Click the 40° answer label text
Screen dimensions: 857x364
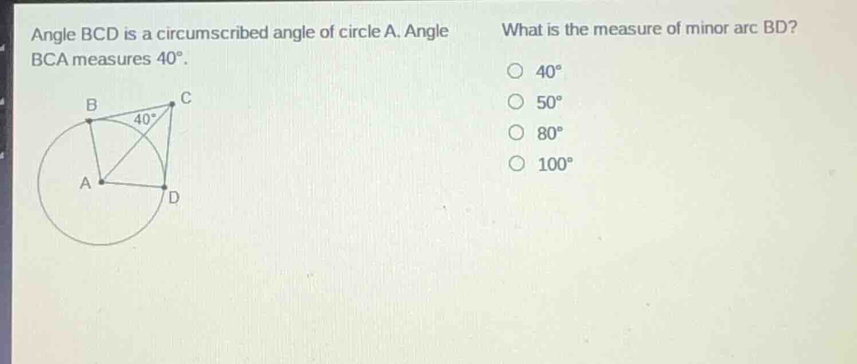[547, 72]
